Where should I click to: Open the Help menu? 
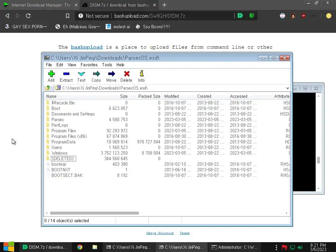120,65
